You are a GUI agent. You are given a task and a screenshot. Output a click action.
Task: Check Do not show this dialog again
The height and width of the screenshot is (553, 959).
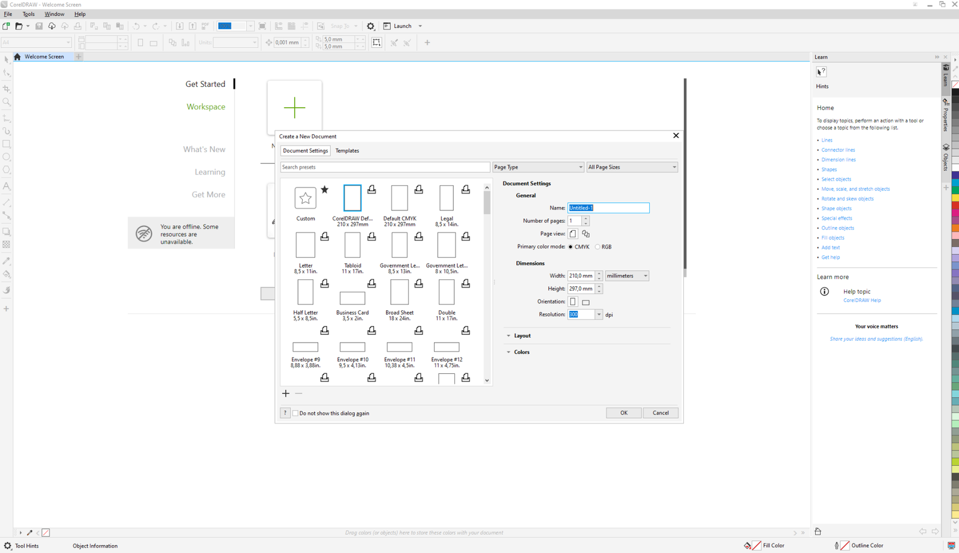pyautogui.click(x=295, y=413)
